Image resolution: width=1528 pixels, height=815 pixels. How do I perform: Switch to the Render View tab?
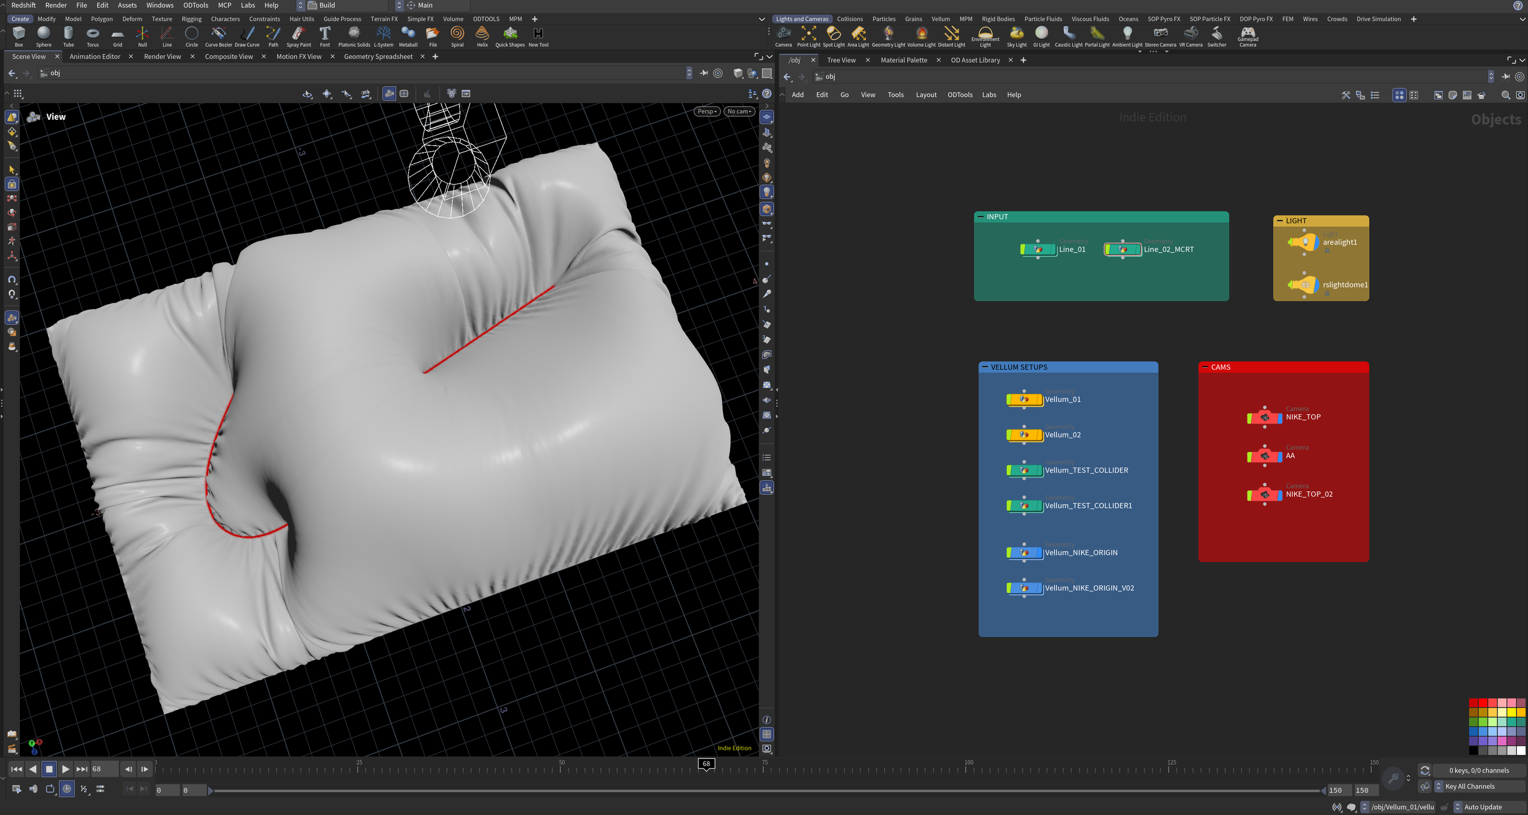(x=162, y=57)
